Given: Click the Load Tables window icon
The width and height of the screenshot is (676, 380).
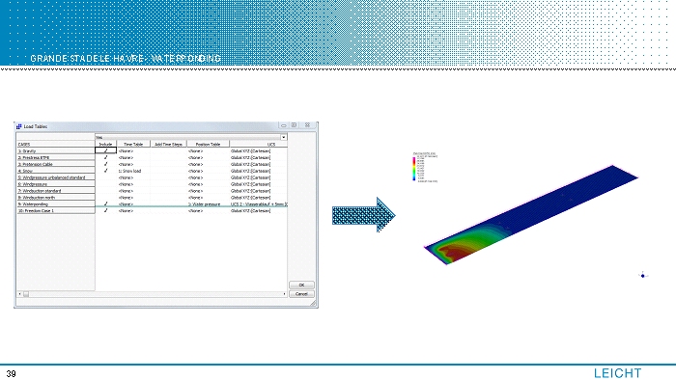Looking at the screenshot, I should (19, 126).
